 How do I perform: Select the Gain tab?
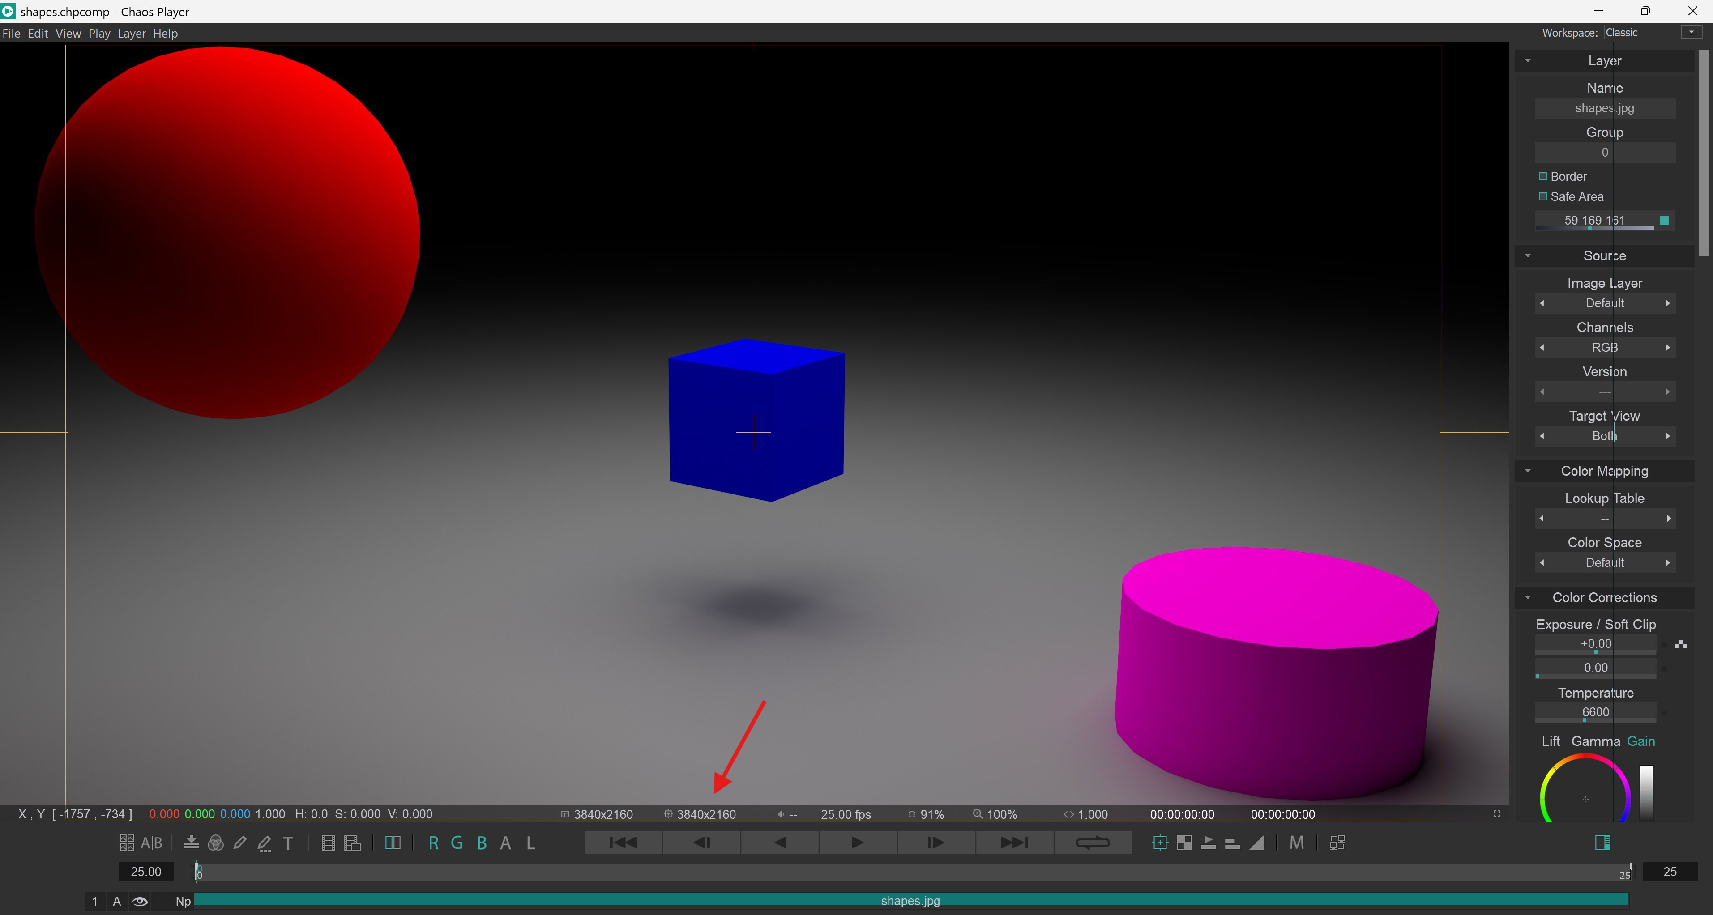[x=1641, y=741]
